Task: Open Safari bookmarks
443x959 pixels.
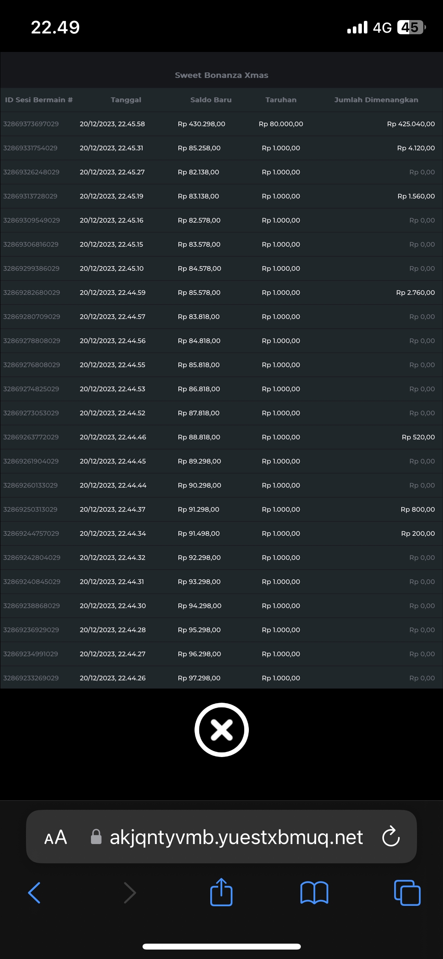Action: pos(314,892)
